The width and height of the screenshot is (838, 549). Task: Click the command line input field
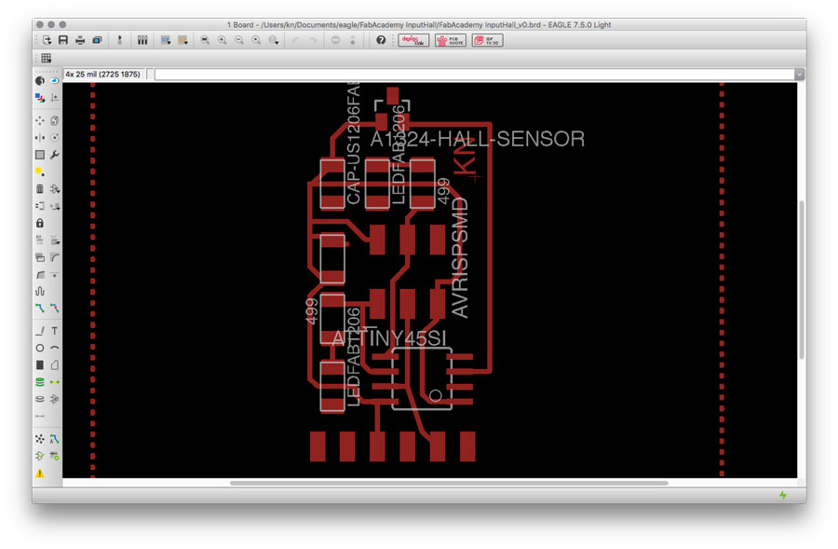coord(475,75)
